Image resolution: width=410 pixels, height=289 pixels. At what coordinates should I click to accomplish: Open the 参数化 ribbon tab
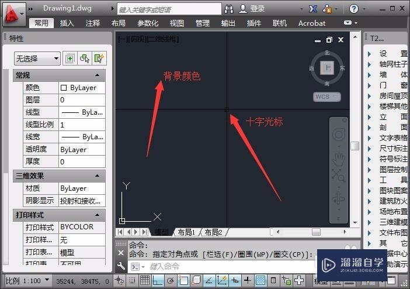148,23
